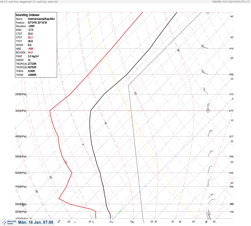Click the Sounding Indexes title
This screenshot has width=251, height=226.
27,15
